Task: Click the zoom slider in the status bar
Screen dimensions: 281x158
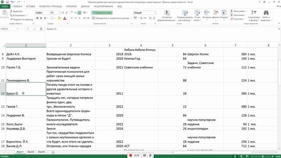Action: click(263, 156)
